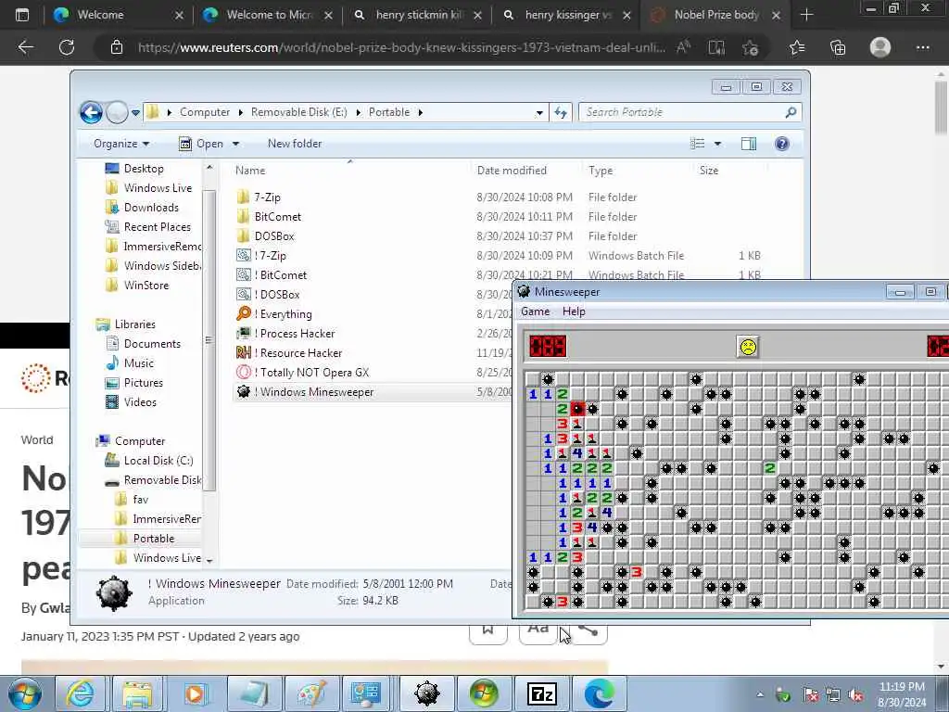
Task: Switch to the Welcome to Micr... tab
Action: click(x=268, y=15)
